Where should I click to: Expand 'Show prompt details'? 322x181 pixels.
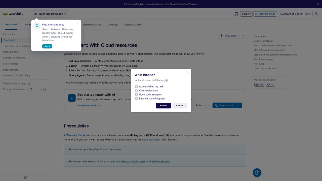89,105
